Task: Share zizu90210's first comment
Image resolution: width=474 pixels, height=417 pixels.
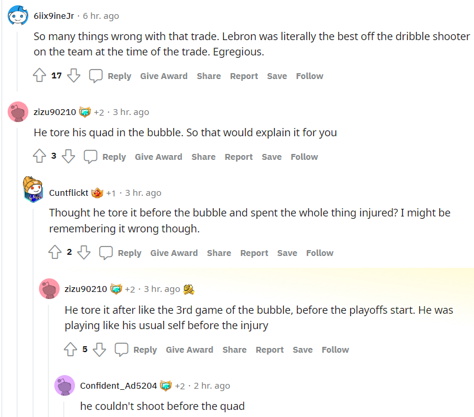Action: tap(203, 157)
